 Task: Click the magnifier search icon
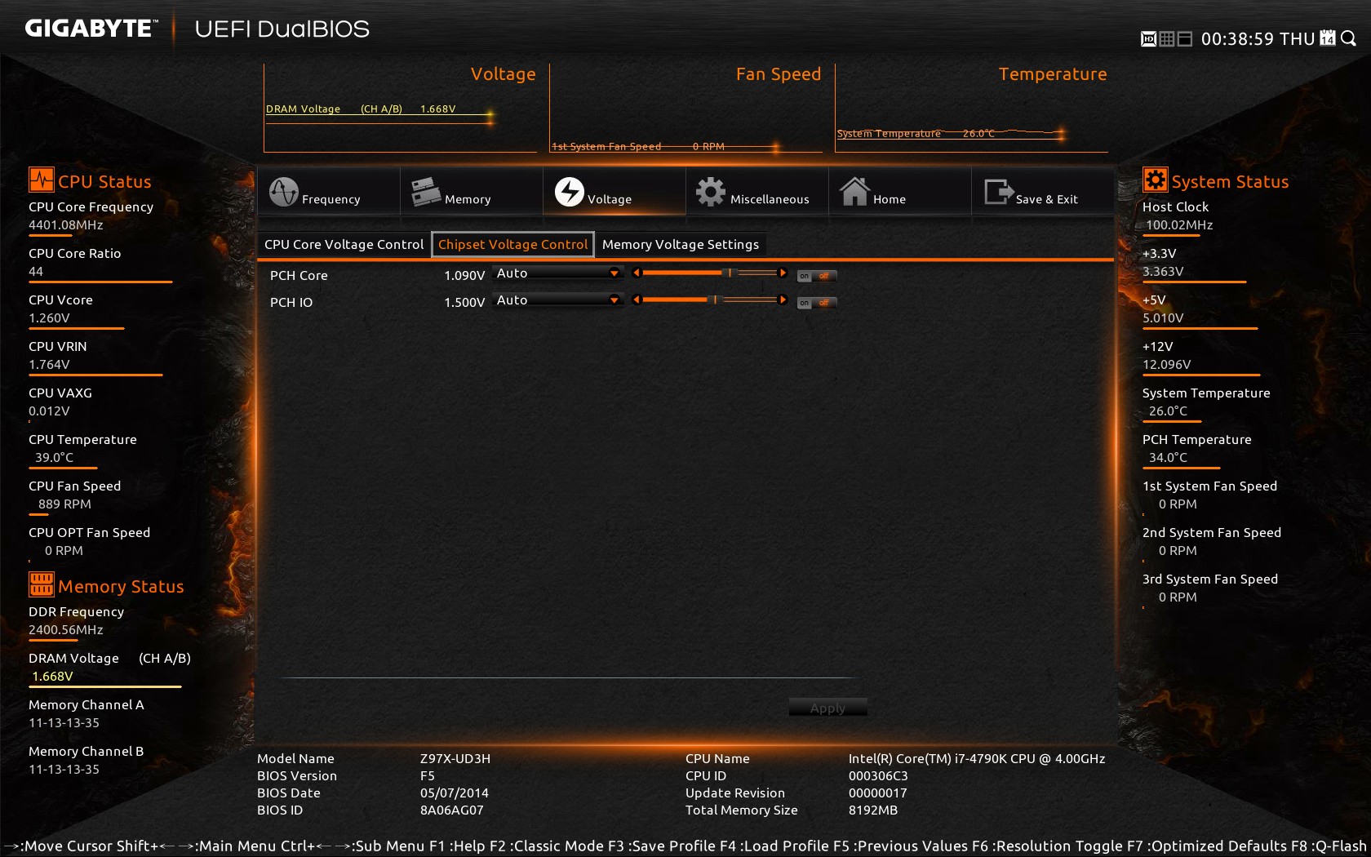(x=1348, y=38)
